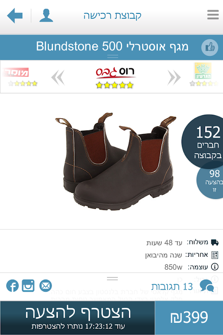Tap the thumbs-up like icon
This screenshot has height=335, width=223.
pos(210,47)
